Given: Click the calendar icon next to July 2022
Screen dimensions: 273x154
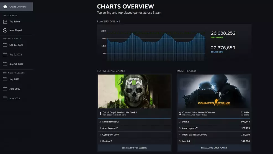Looking at the screenshot, I should [5, 79].
